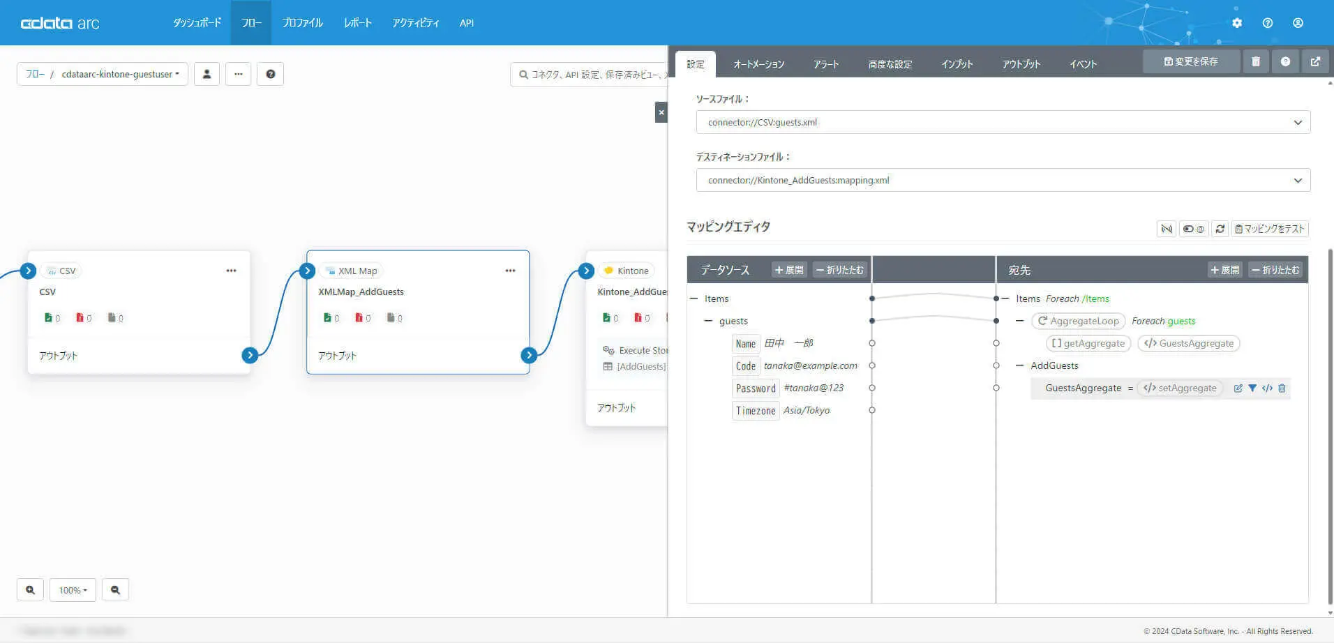Click the delete connector trash button

click(1256, 61)
